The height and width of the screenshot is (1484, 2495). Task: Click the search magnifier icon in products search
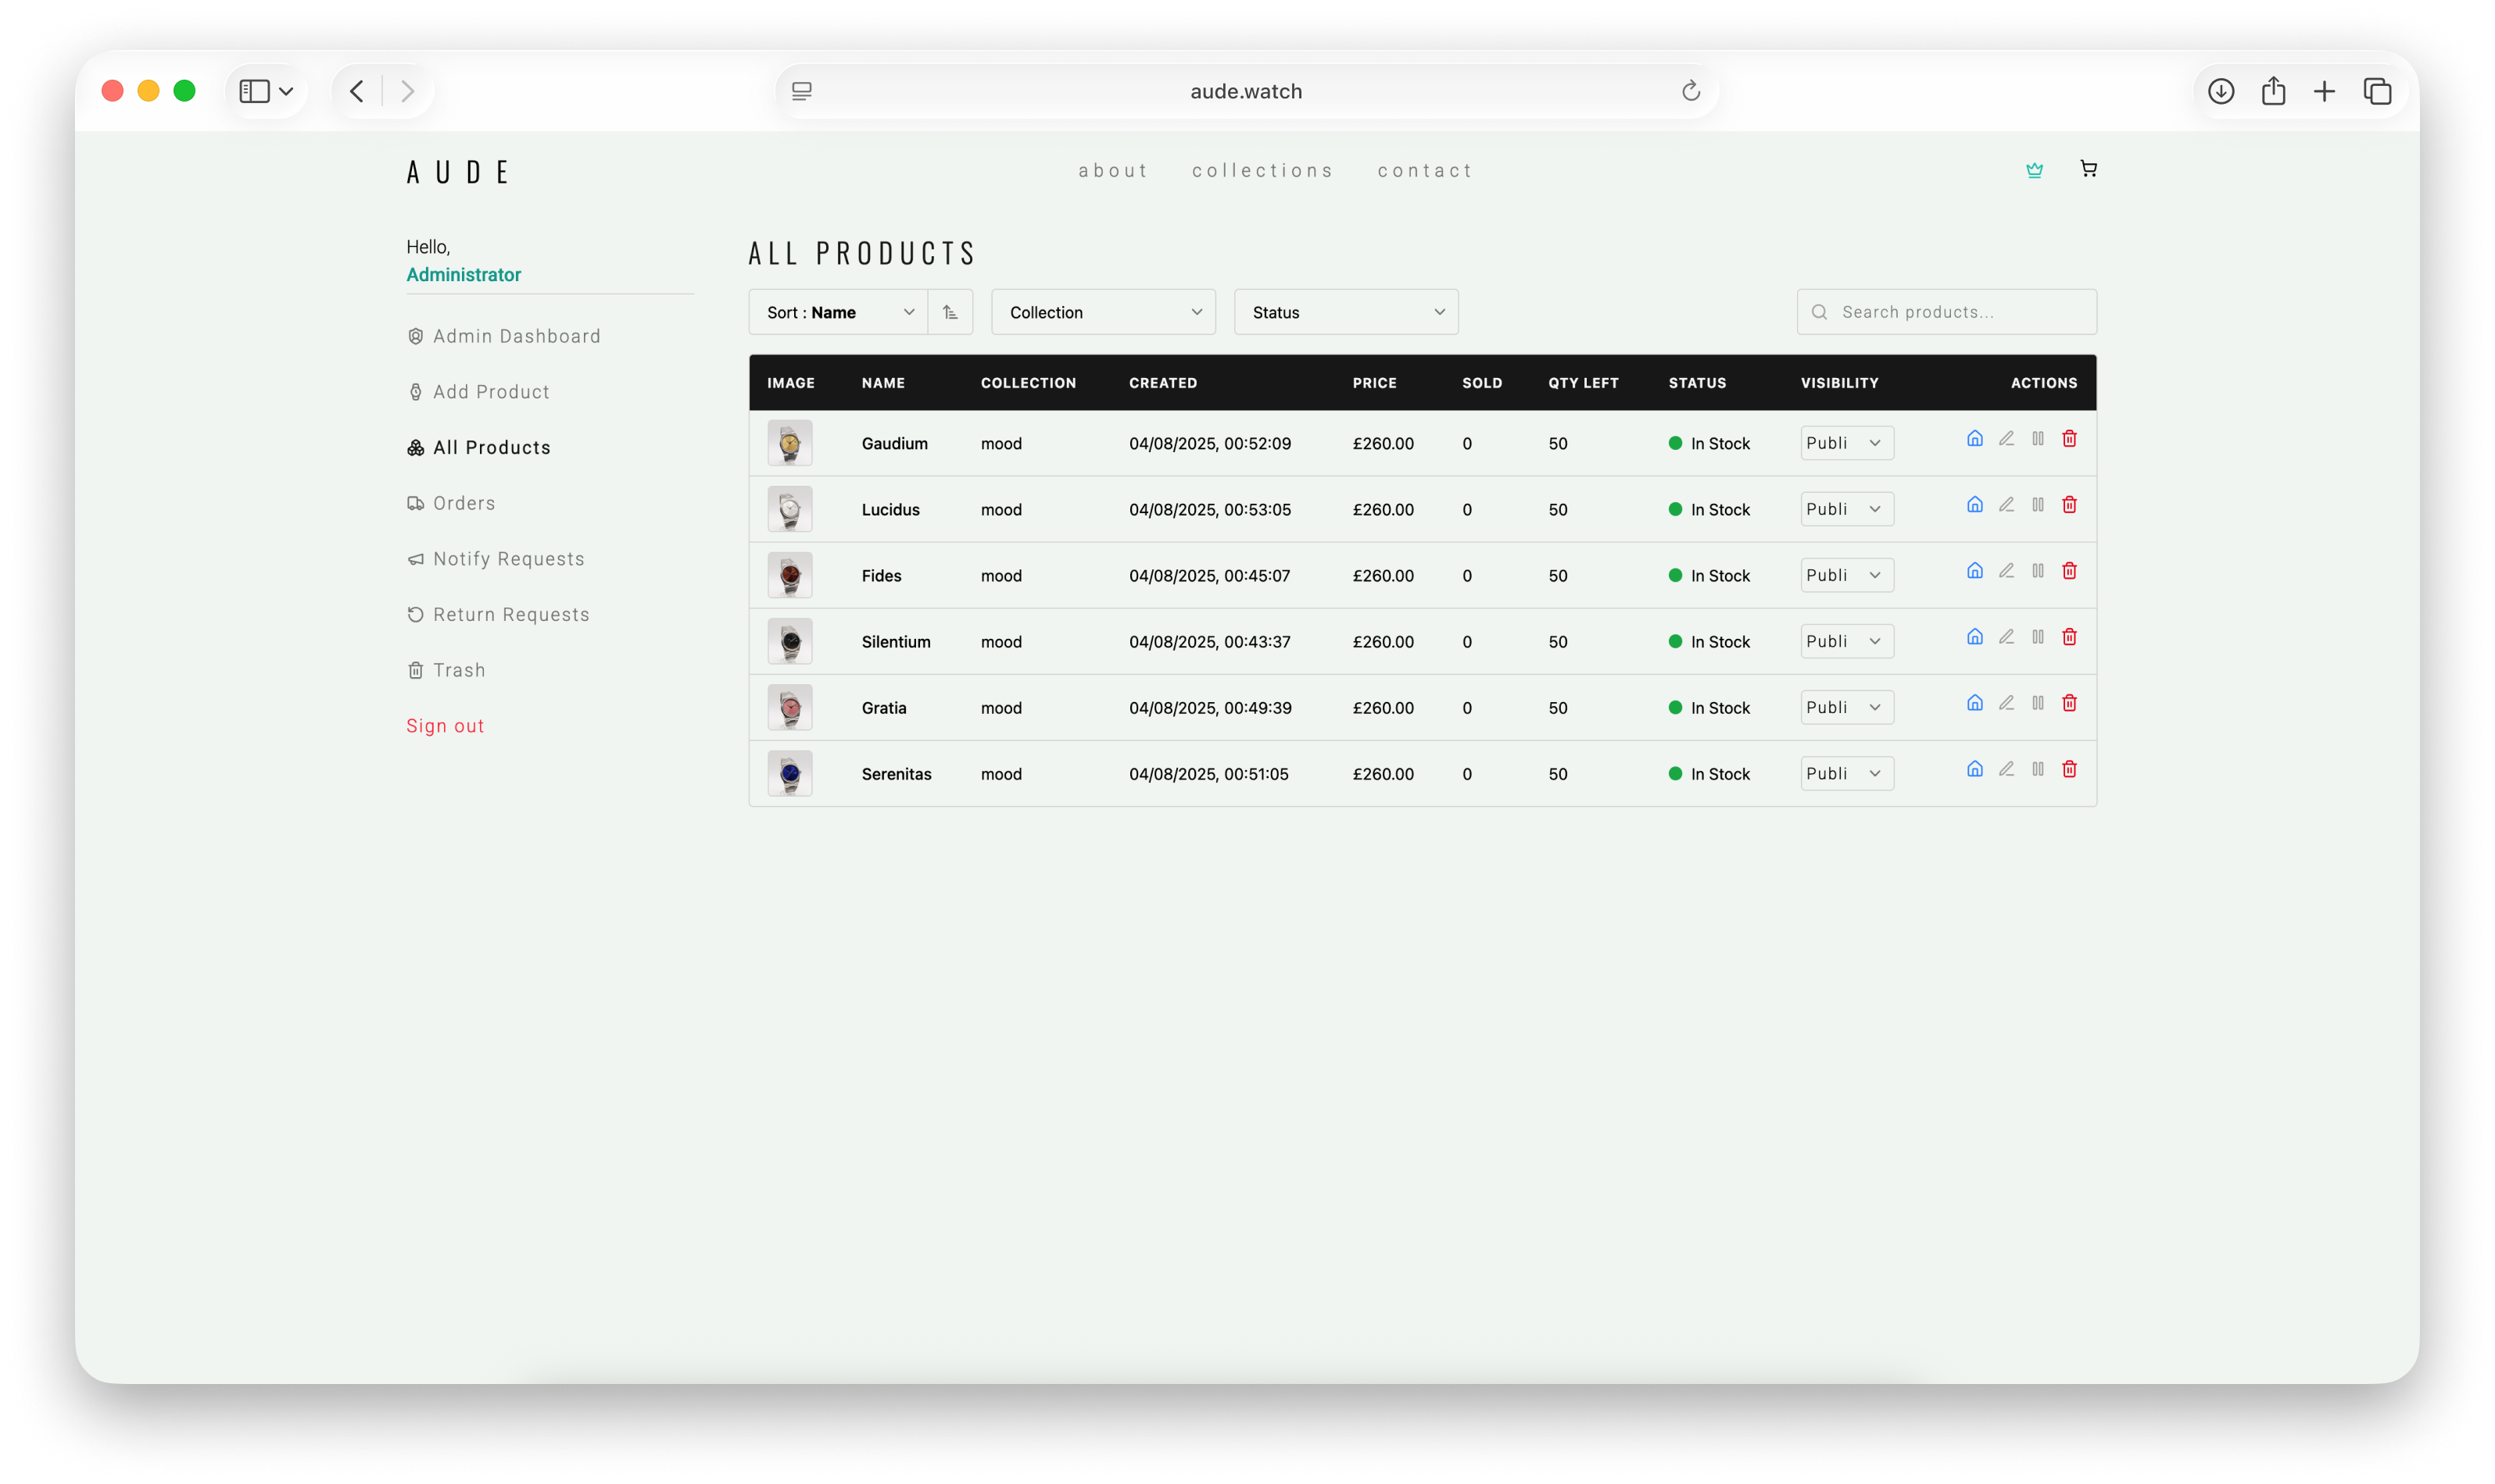tap(1820, 312)
